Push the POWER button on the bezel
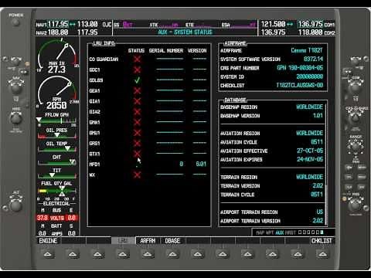 click(16, 22)
